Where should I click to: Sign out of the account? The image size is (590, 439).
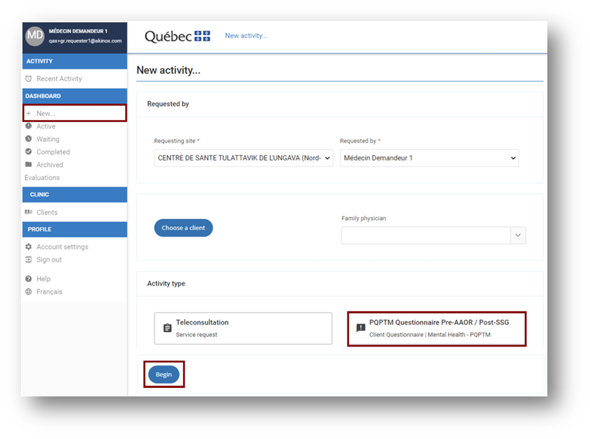[x=49, y=260]
